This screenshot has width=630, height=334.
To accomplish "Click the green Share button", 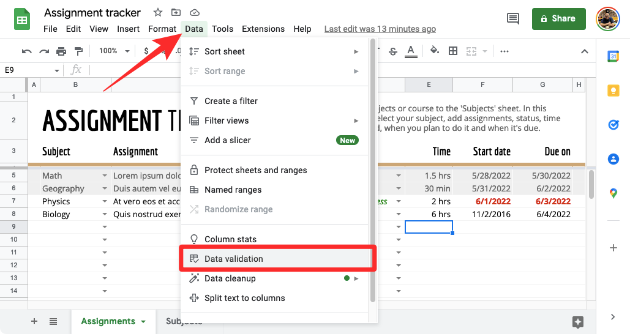I will 558,19.
